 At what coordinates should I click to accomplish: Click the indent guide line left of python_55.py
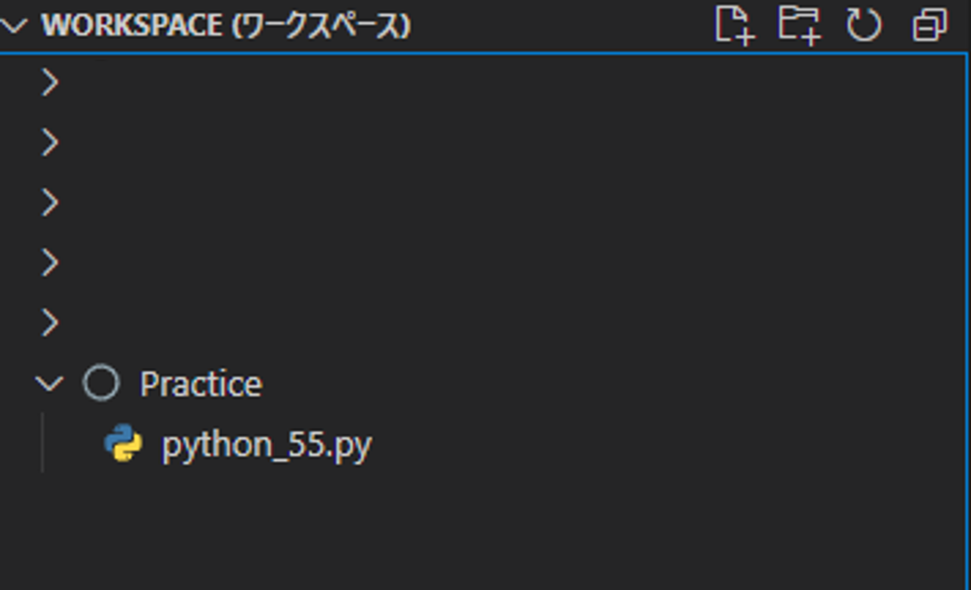pyautogui.click(x=42, y=443)
